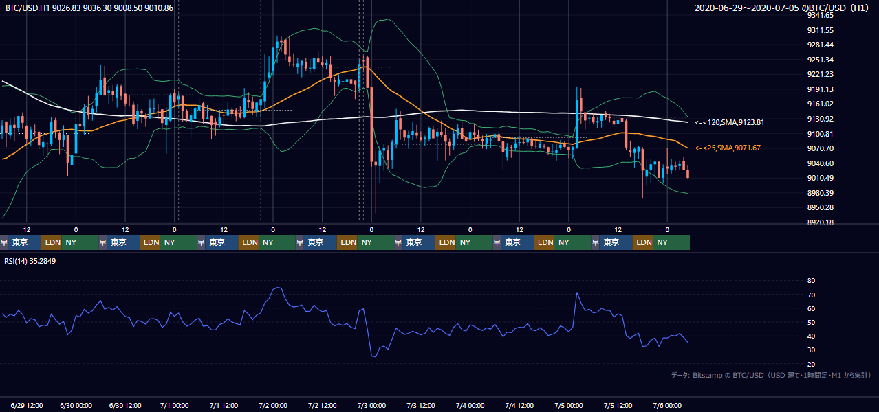Screen dimensions: 879x412
Task: Click the price axis value 9311.55
Action: pyautogui.click(x=820, y=30)
